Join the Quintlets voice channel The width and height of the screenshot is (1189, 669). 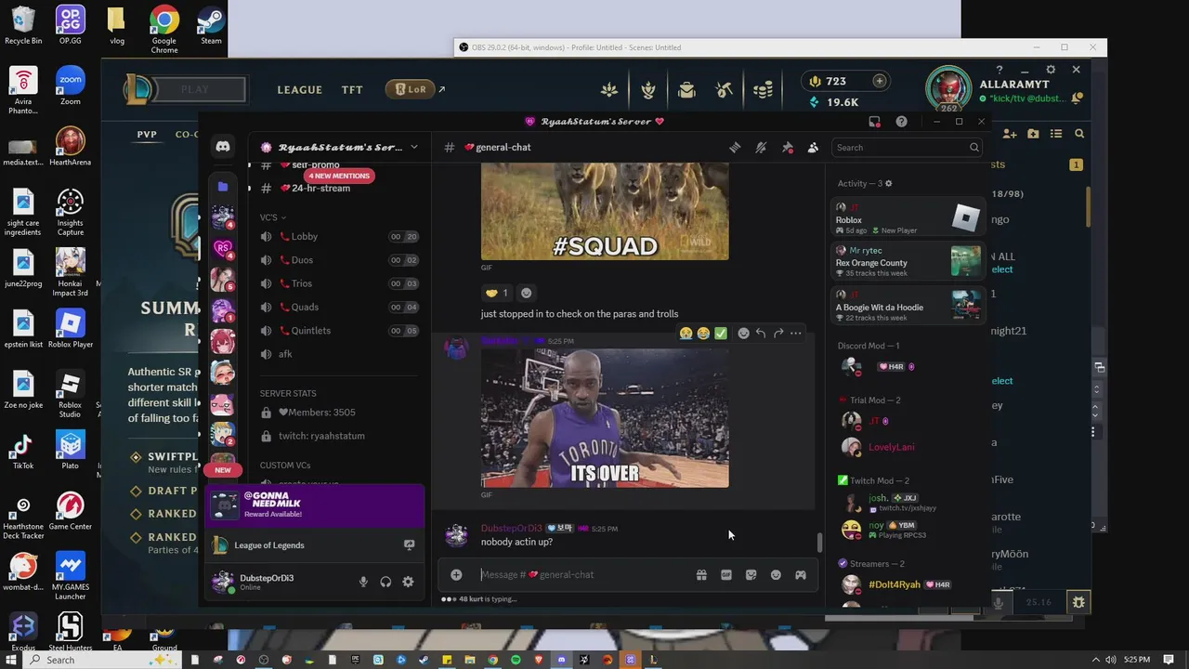[x=338, y=331]
